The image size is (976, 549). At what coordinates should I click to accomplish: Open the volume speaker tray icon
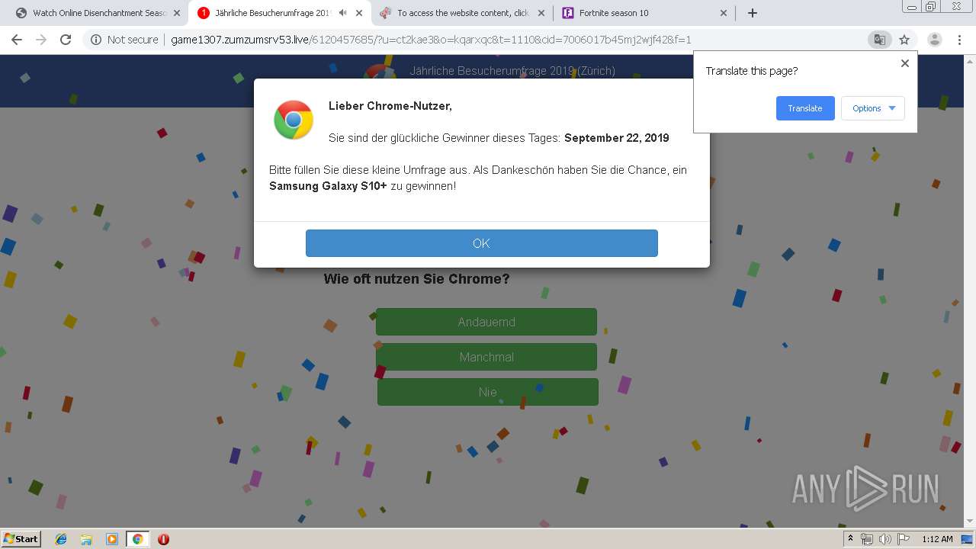[x=884, y=539]
